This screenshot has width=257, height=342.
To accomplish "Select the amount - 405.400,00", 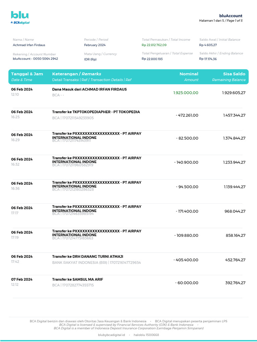I will point(186,260).
